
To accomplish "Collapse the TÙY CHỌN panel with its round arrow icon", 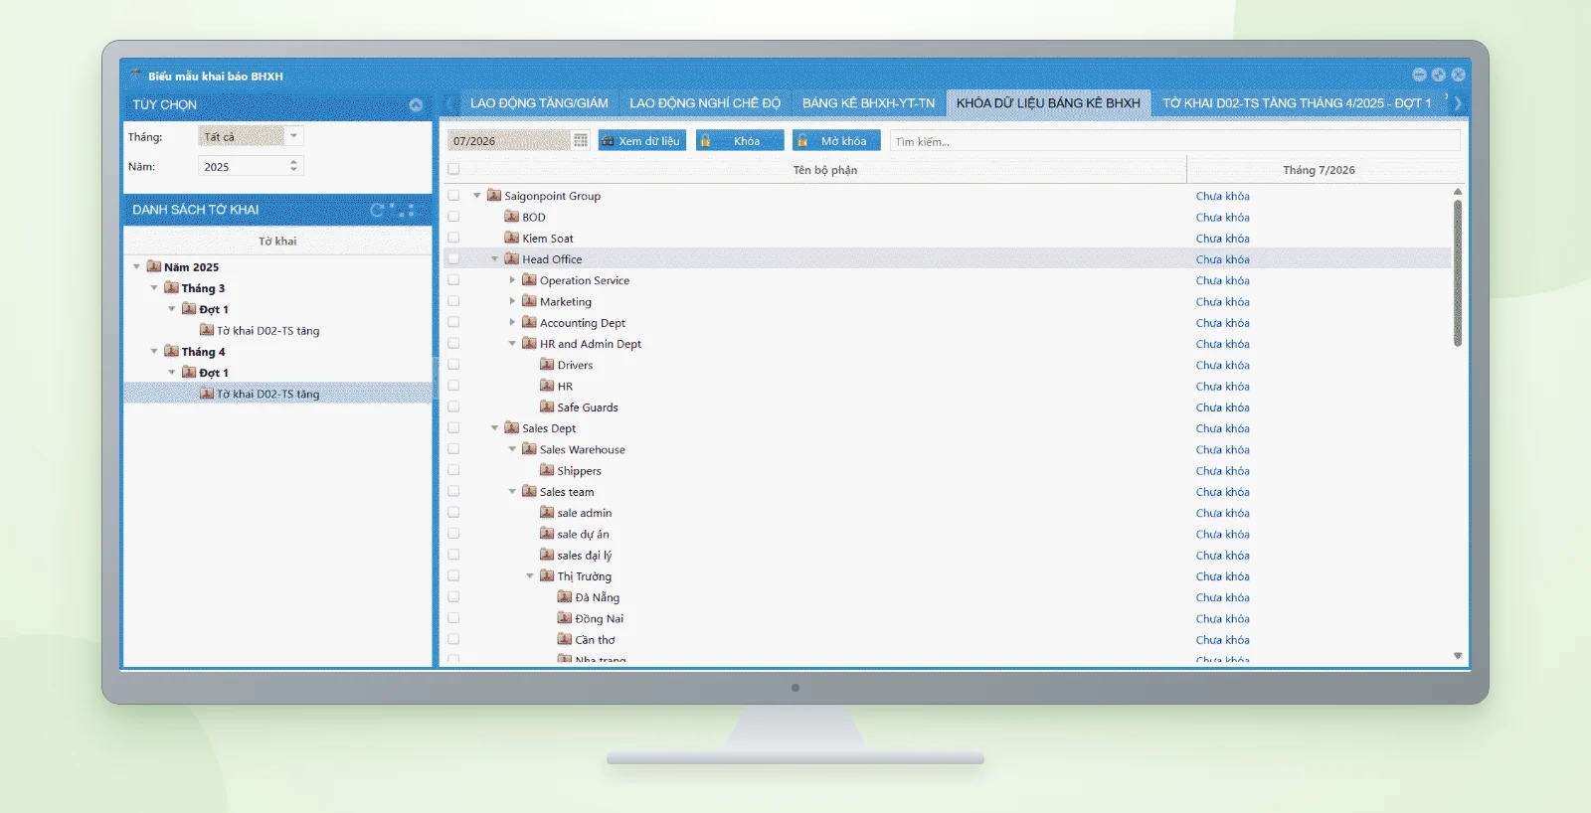I will pos(416,104).
